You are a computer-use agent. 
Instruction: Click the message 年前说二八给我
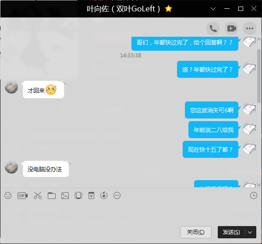pos(213,129)
